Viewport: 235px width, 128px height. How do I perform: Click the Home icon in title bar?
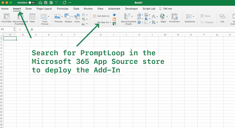[x=40, y=3]
